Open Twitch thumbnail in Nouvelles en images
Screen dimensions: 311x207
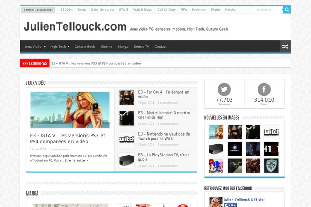click(271, 132)
